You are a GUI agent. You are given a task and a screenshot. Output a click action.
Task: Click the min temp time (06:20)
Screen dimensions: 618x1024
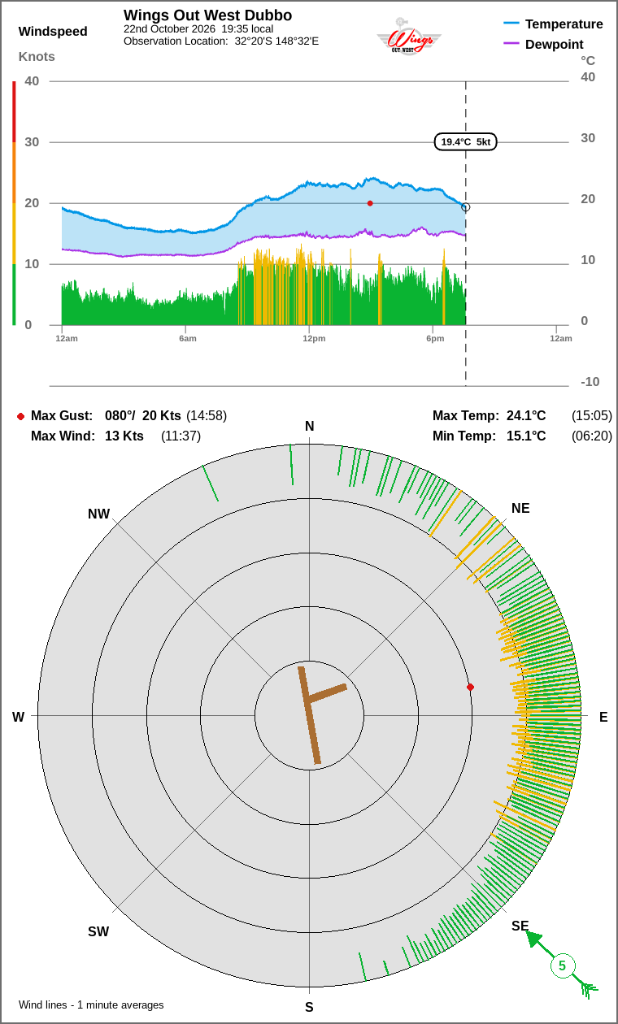(592, 436)
